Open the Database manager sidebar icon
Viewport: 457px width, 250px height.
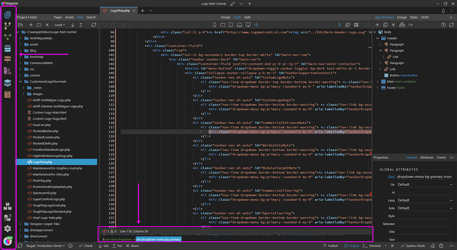click(8, 48)
